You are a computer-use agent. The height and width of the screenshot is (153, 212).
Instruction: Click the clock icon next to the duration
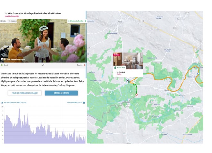pos(16,21)
